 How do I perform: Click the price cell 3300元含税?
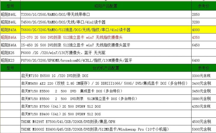tap(204, 75)
